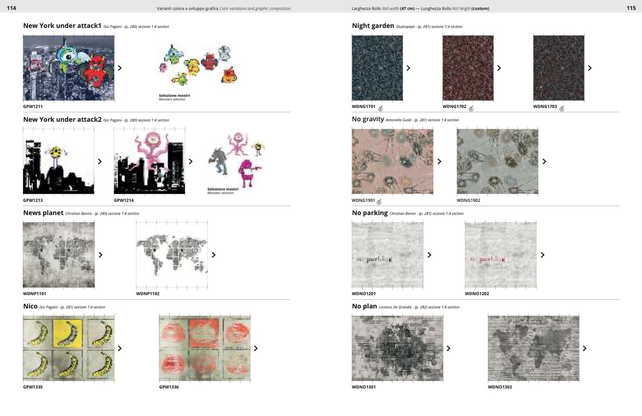The height and width of the screenshot is (416, 642).
Task: Select the WDNG1701 blue Night garden swatch
Action: click(377, 68)
